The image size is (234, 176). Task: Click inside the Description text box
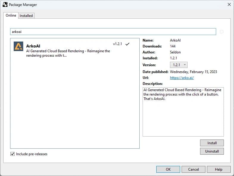[183, 112]
